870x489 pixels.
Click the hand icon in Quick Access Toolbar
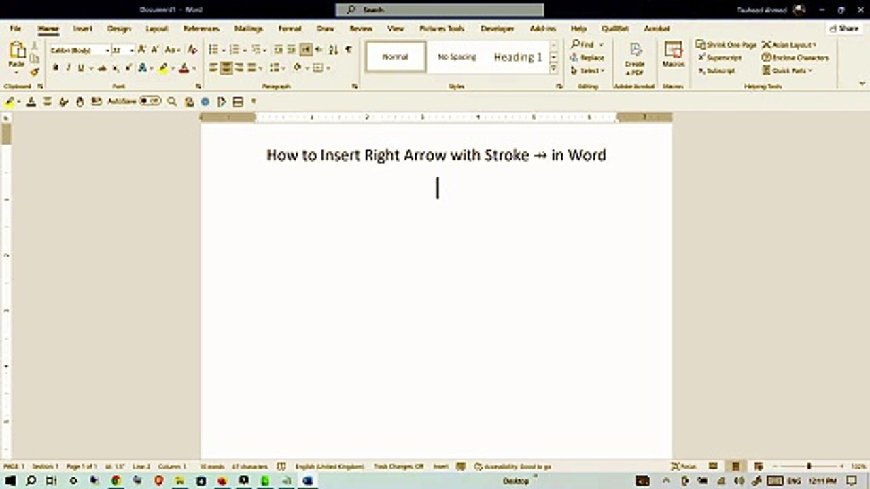coord(80,102)
